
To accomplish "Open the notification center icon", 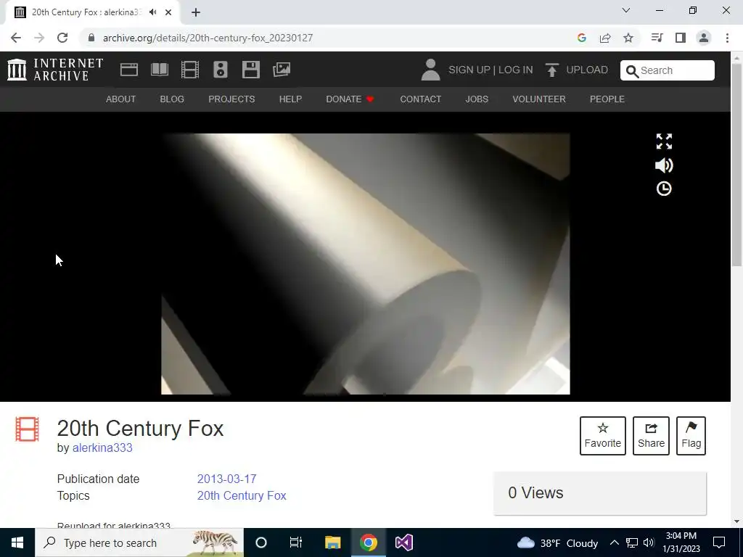I will pyautogui.click(x=719, y=542).
